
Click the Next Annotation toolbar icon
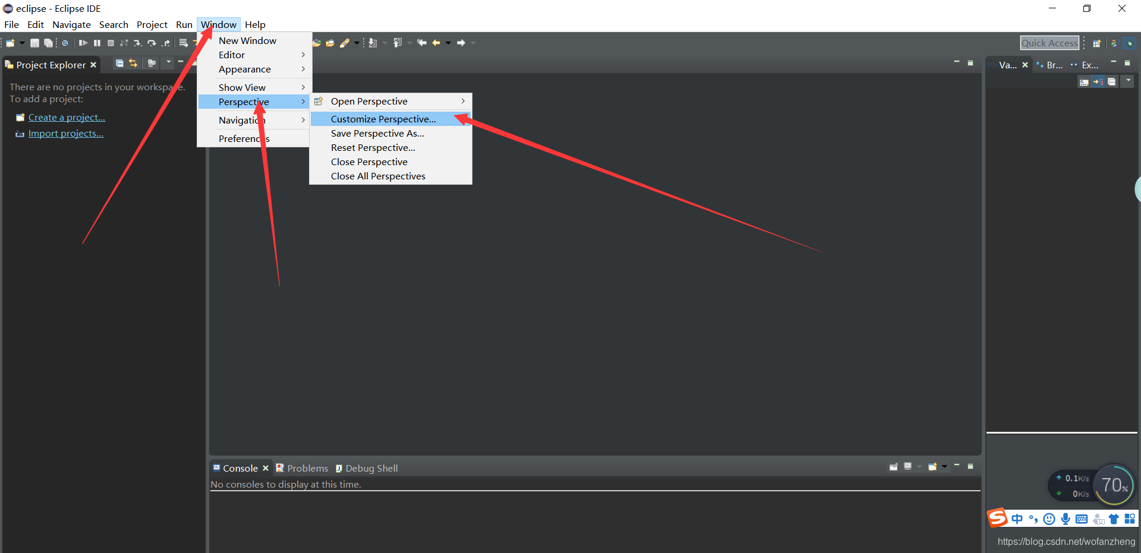coord(373,43)
